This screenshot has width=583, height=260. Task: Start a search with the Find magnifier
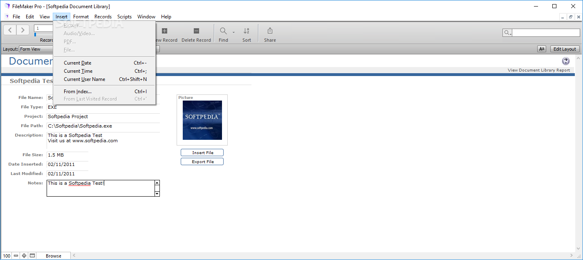[x=223, y=31]
